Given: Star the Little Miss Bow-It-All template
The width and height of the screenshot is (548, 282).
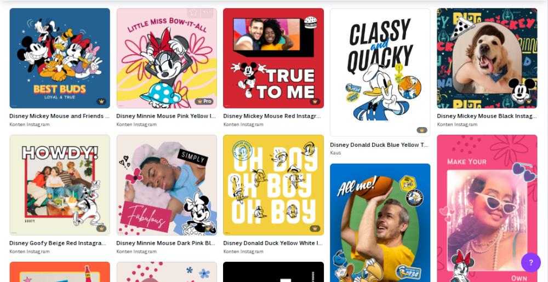Looking at the screenshot, I should [x=193, y=13].
